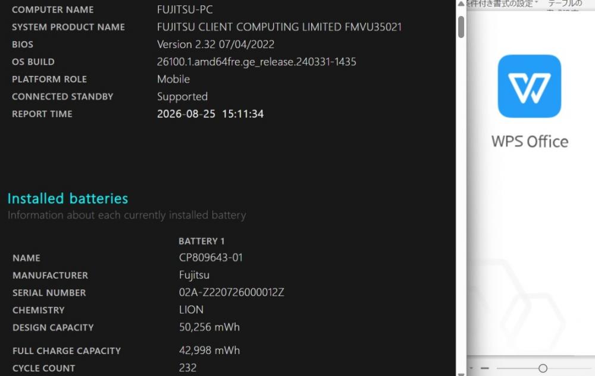Image resolution: width=595 pixels, height=376 pixels.
Task: Click the cycle count value 232
Action: 188,368
